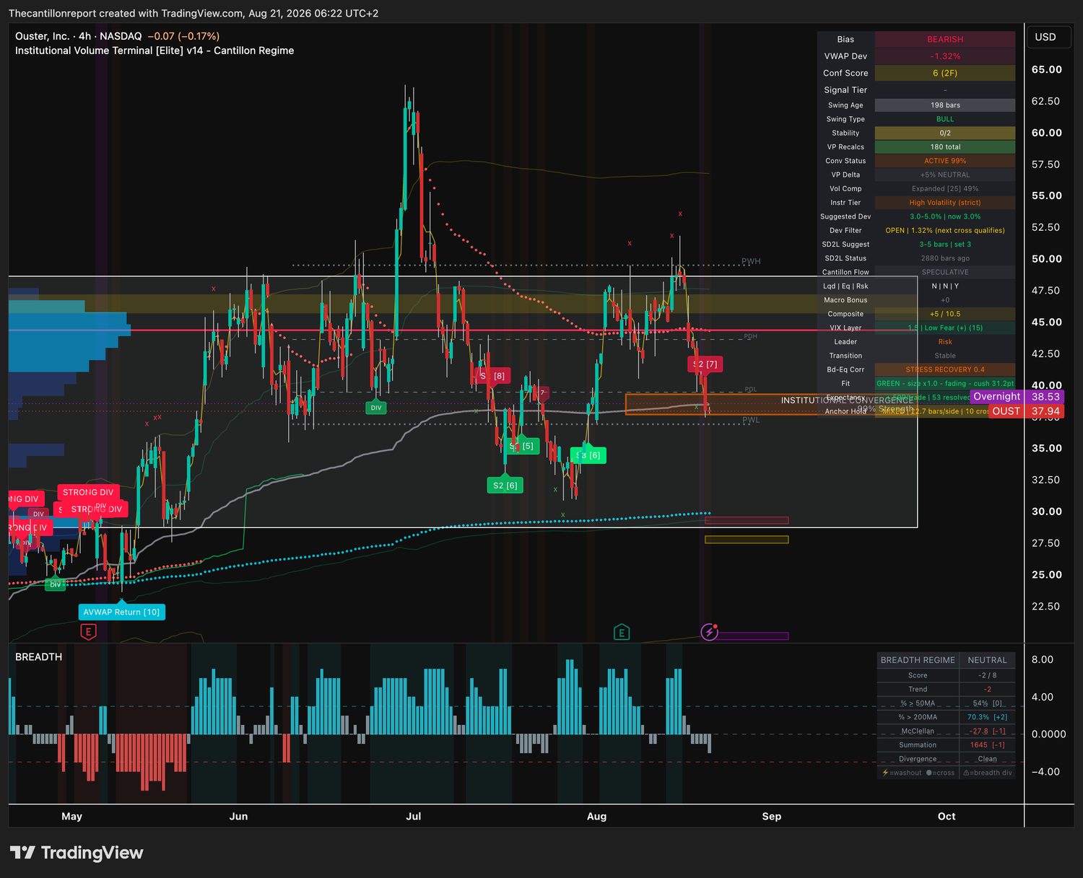Image resolution: width=1083 pixels, height=878 pixels.
Task: Select the green S2 [6] signal label
Action: click(505, 486)
